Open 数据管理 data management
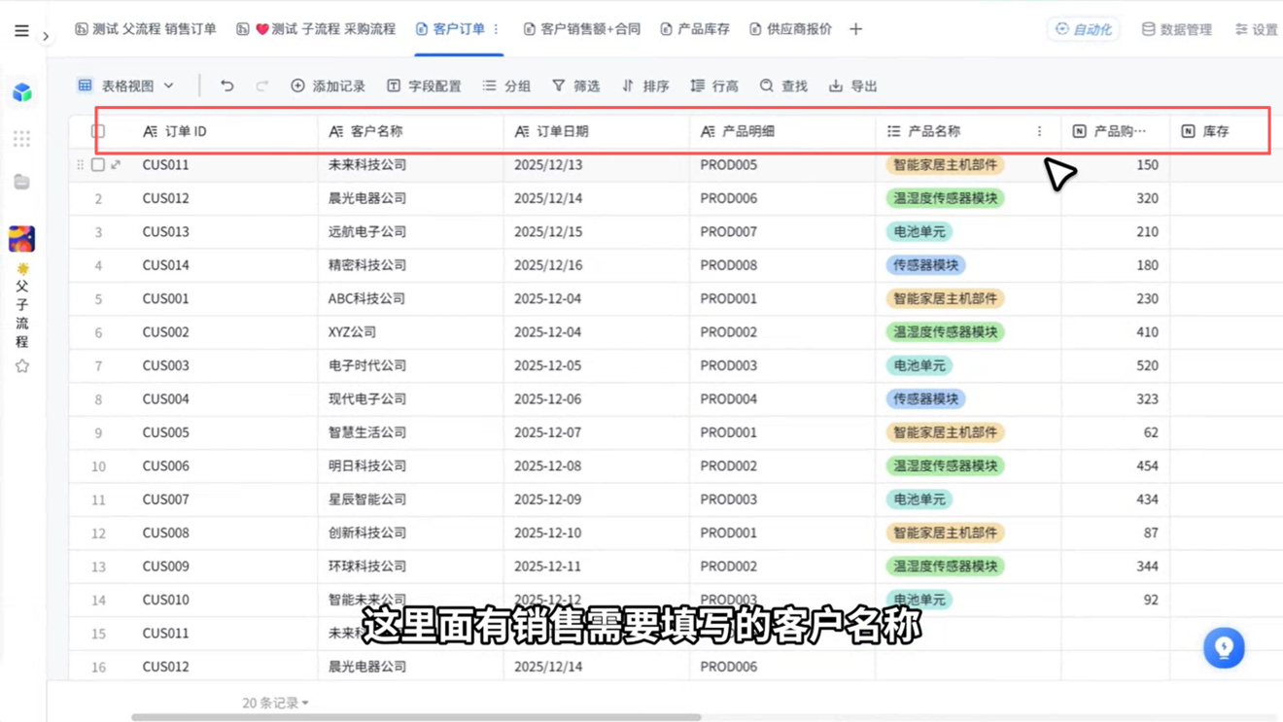 pyautogui.click(x=1176, y=29)
